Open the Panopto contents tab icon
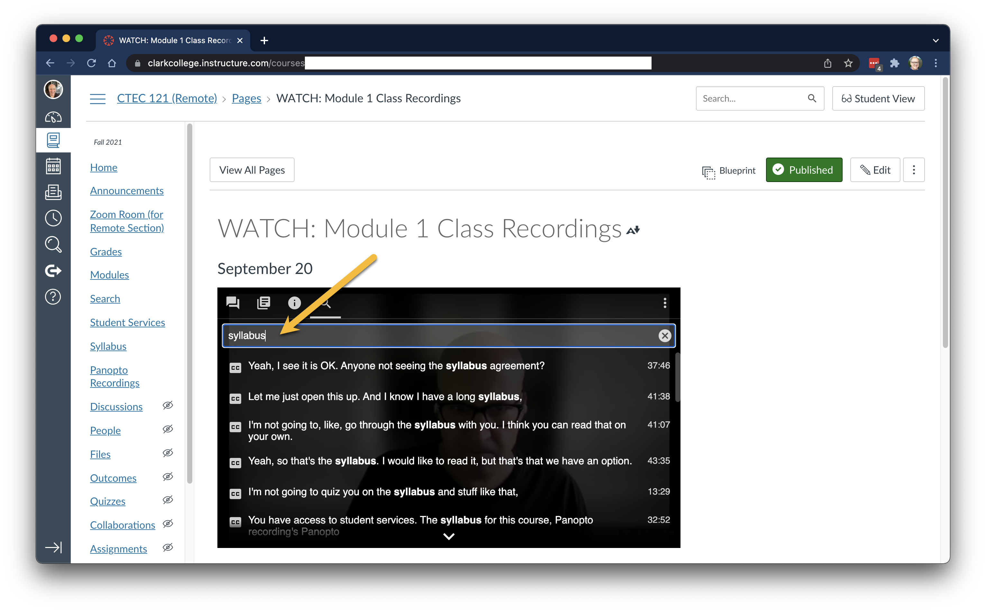The width and height of the screenshot is (986, 611). click(x=263, y=303)
